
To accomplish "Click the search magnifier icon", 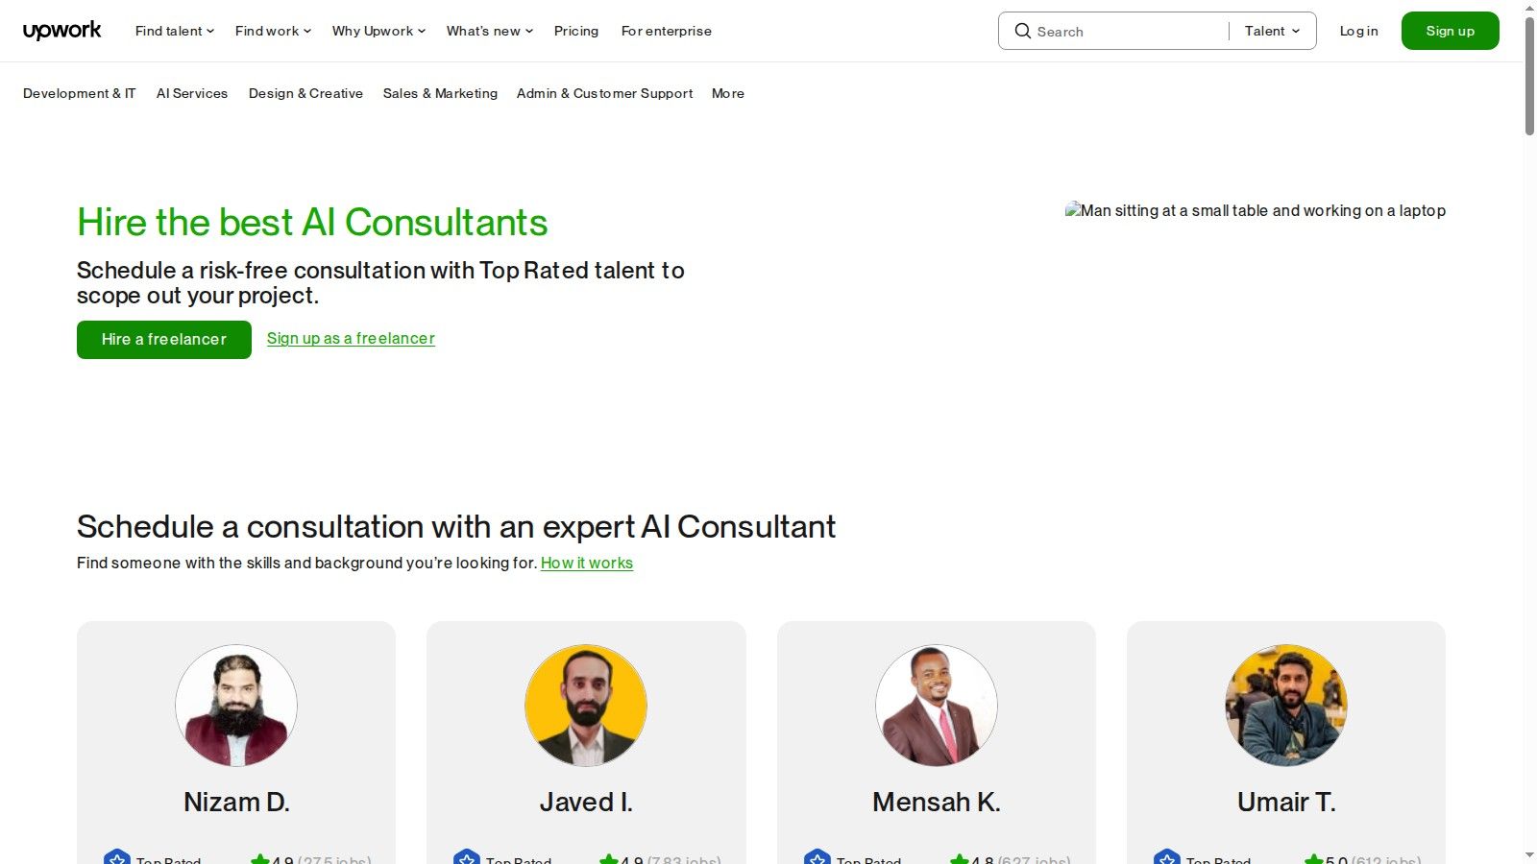I will pyautogui.click(x=1023, y=31).
